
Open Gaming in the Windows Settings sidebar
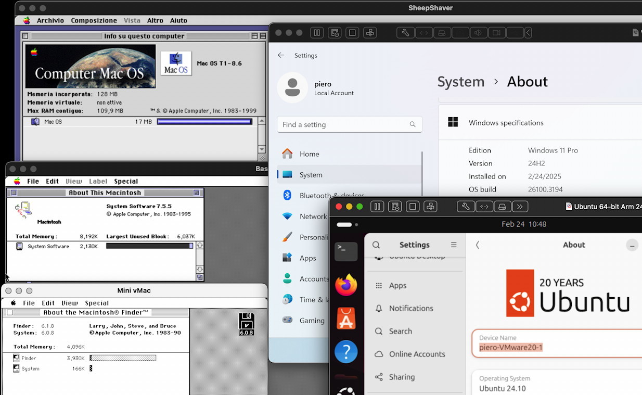[x=303, y=321]
